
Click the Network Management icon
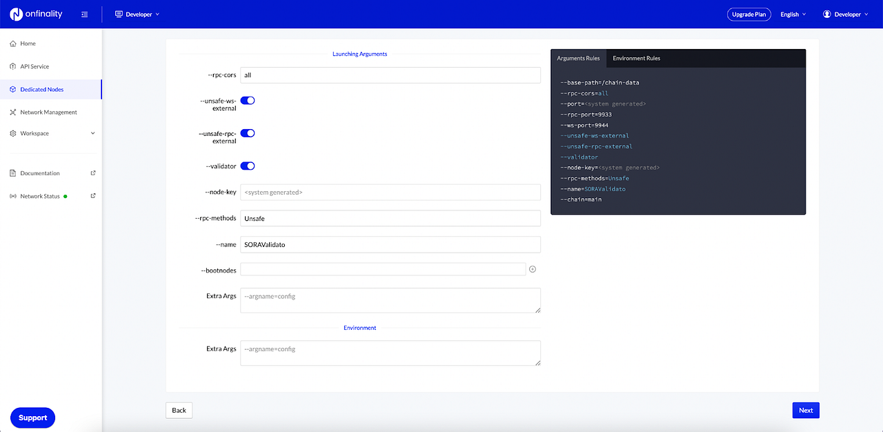pyautogui.click(x=13, y=112)
